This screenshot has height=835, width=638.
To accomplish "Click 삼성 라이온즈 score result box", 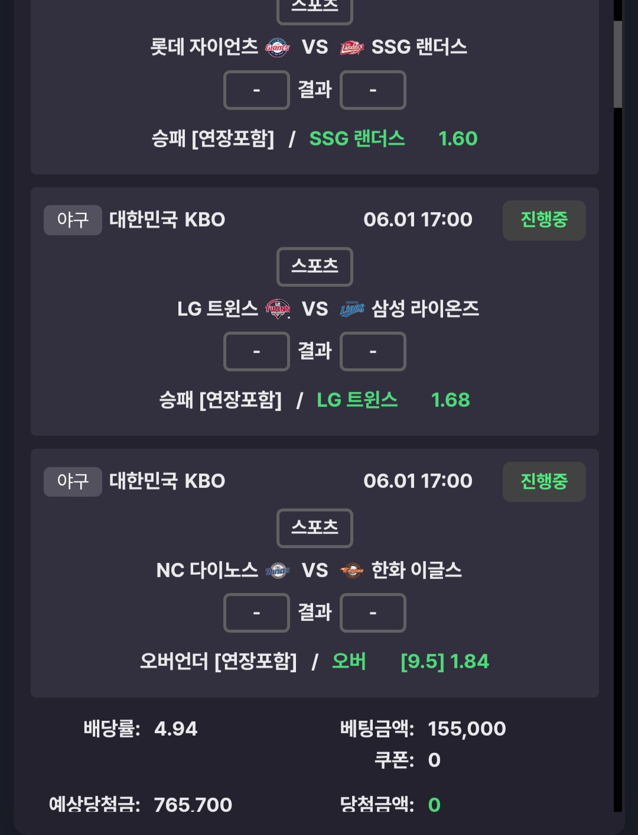I will tap(373, 351).
